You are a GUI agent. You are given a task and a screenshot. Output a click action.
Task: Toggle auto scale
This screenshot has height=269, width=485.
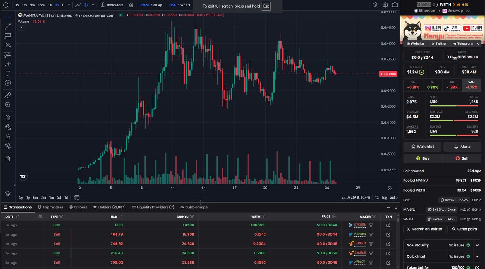point(394,197)
